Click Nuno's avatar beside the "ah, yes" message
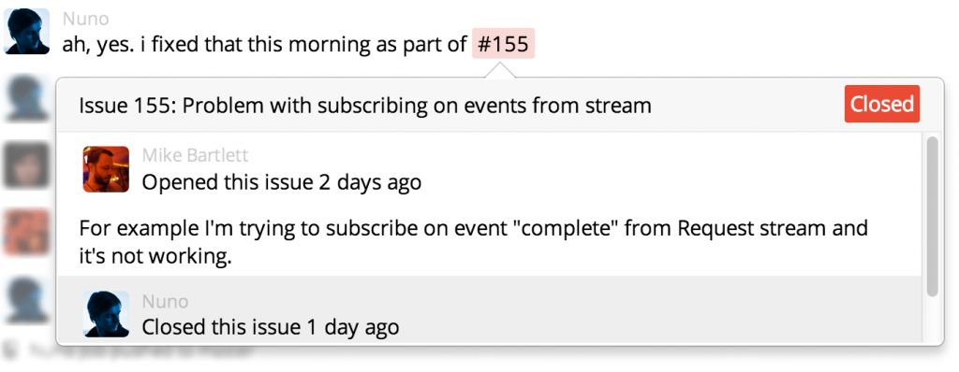 (x=26, y=31)
